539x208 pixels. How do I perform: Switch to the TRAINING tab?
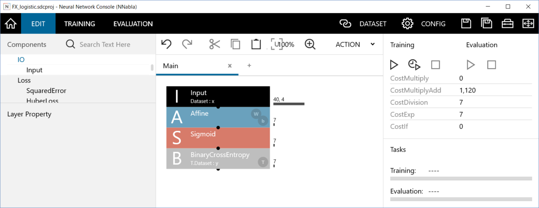[80, 24]
